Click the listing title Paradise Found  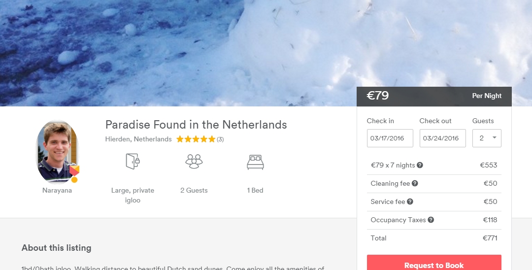coord(196,125)
